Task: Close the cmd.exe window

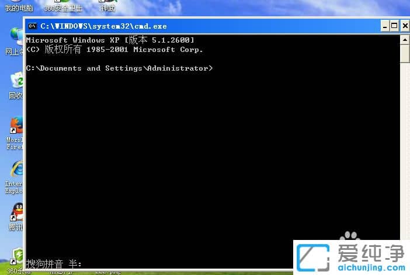Action: coord(404,26)
